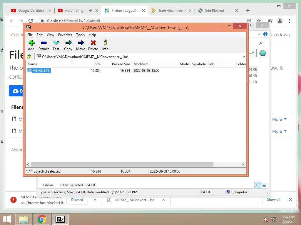Sort by the Packed Size column
Image resolution: width=301 pixels, height=225 pixels.
click(x=117, y=64)
